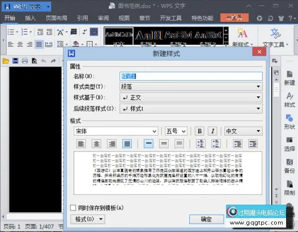Click the 名称 input field
Viewport: 298px width, 232px height.
coord(191,76)
